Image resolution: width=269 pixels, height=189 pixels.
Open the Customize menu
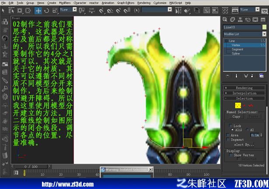pos(160,3)
